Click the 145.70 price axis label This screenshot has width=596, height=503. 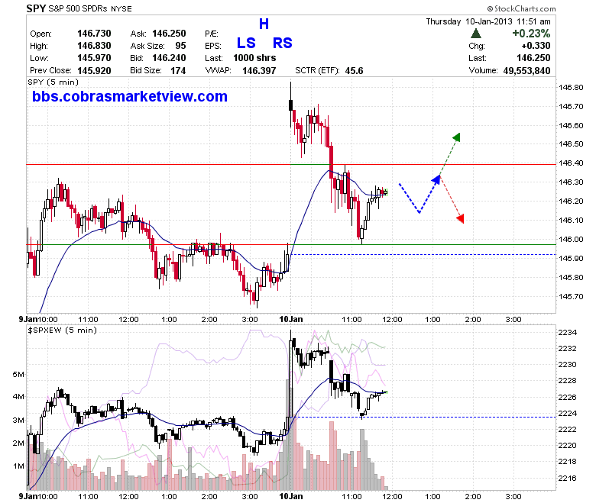coord(571,296)
